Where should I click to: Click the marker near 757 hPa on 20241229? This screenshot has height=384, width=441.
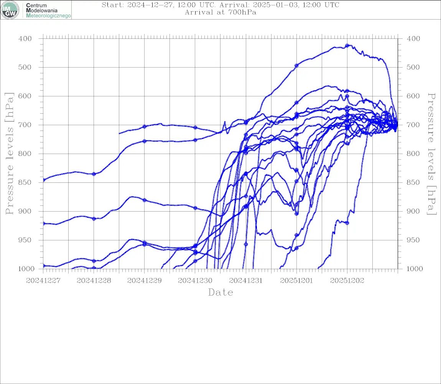pyautogui.click(x=145, y=141)
